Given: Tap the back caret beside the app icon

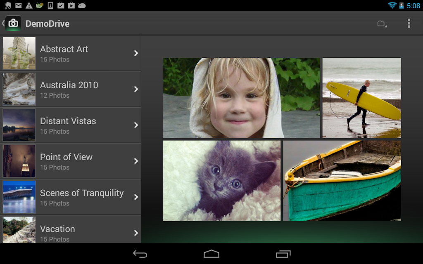Looking at the screenshot, I should (3, 24).
